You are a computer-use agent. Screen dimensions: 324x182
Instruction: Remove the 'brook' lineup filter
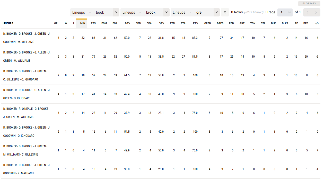[x=166, y=12]
